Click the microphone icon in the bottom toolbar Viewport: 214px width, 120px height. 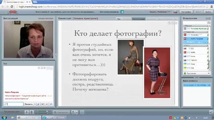click(27, 112)
